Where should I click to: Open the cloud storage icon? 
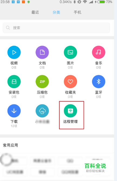[42, 111]
